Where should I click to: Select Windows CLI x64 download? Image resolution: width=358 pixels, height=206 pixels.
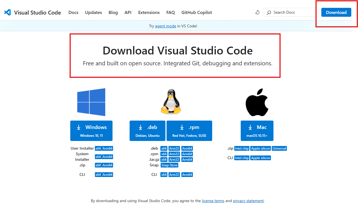pyautogui.click(x=98, y=175)
